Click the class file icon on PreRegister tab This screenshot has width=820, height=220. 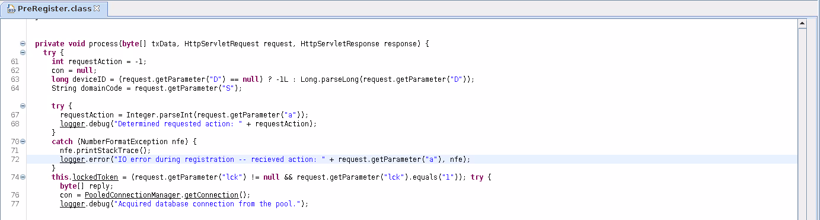pyautogui.click(x=11, y=8)
